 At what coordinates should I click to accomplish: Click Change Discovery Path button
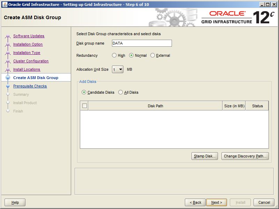point(245,156)
